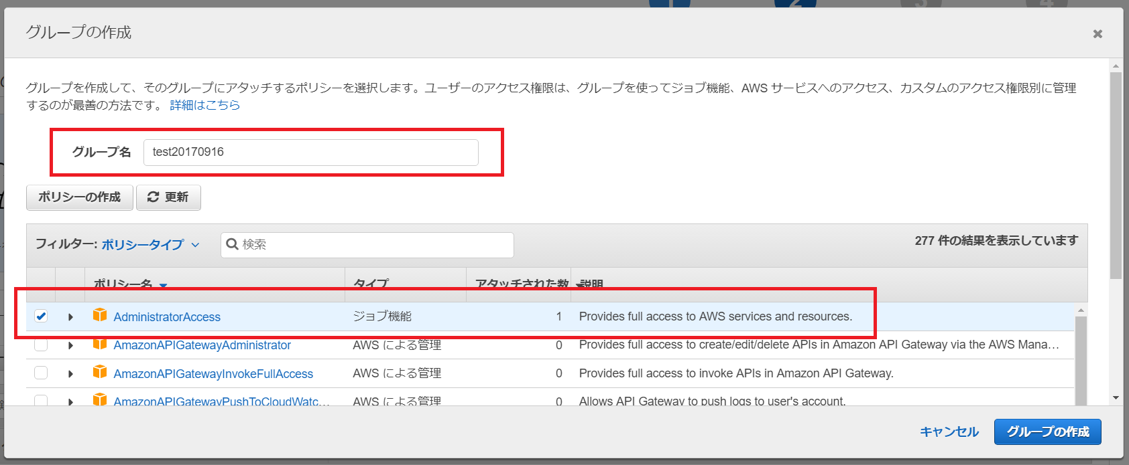Viewport: 1129px width, 465px height.
Task: Click the dialog scrollbar's up arrow
Action: coord(1116,66)
